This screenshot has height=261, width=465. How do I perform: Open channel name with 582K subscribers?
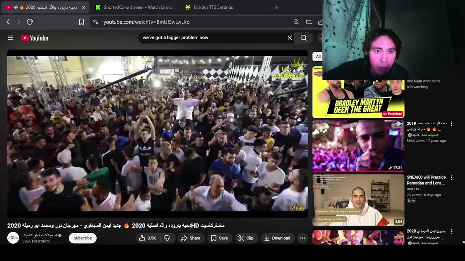tap(40, 235)
